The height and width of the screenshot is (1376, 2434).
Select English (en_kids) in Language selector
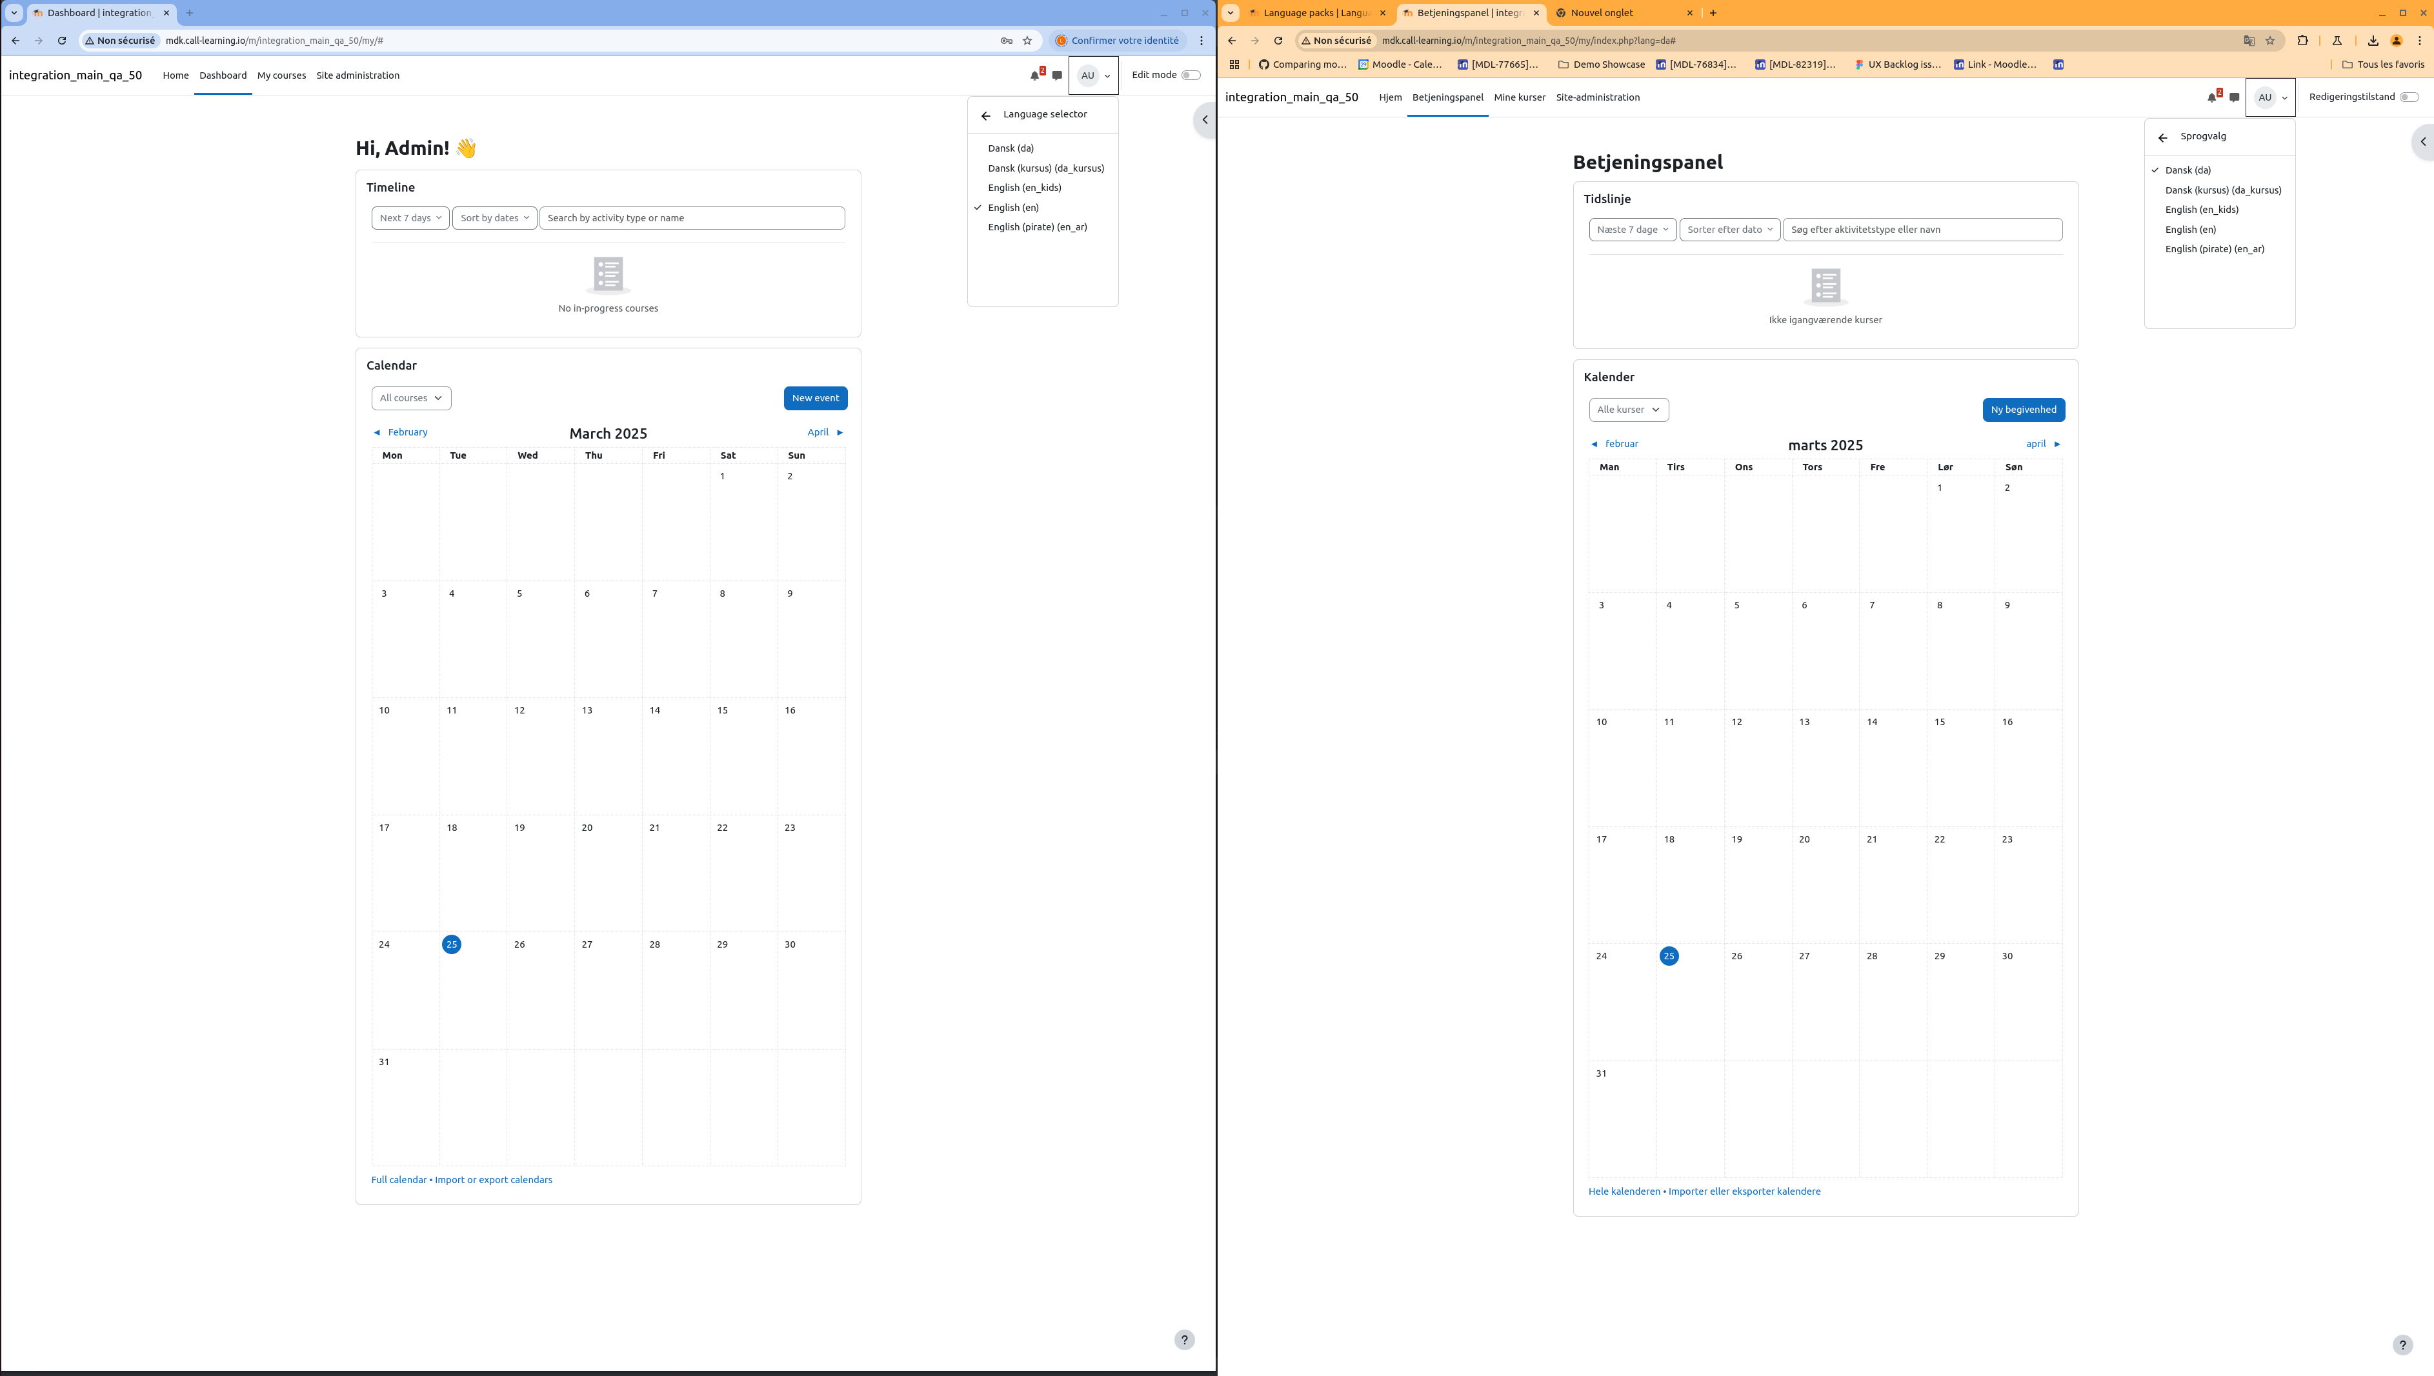1025,188
